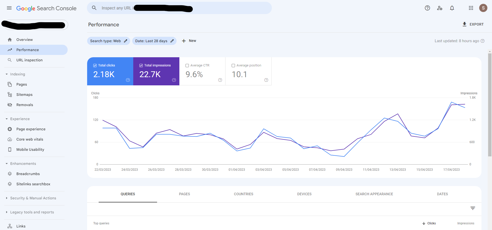This screenshot has height=230, width=492.
Task: Click the pencil icon on Search type filter
Action: [126, 41]
